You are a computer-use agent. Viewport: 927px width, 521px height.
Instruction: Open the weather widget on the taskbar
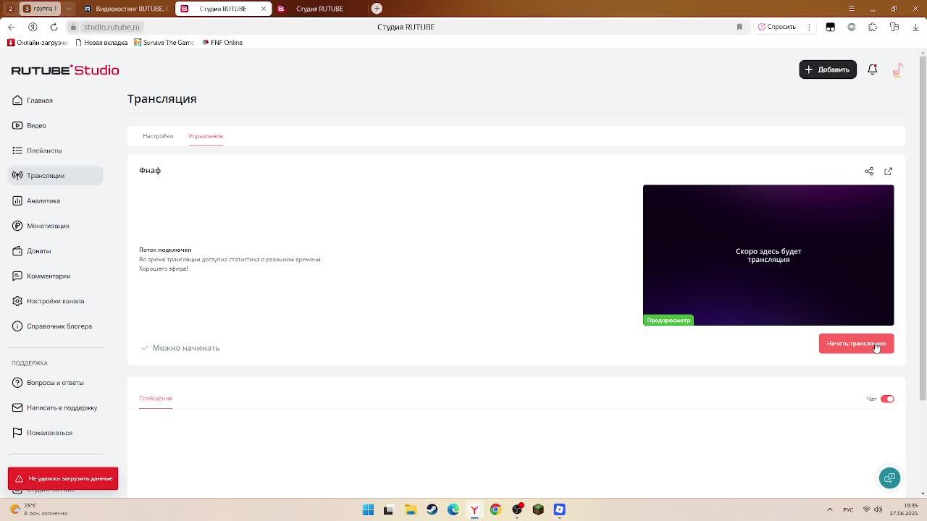(40, 509)
